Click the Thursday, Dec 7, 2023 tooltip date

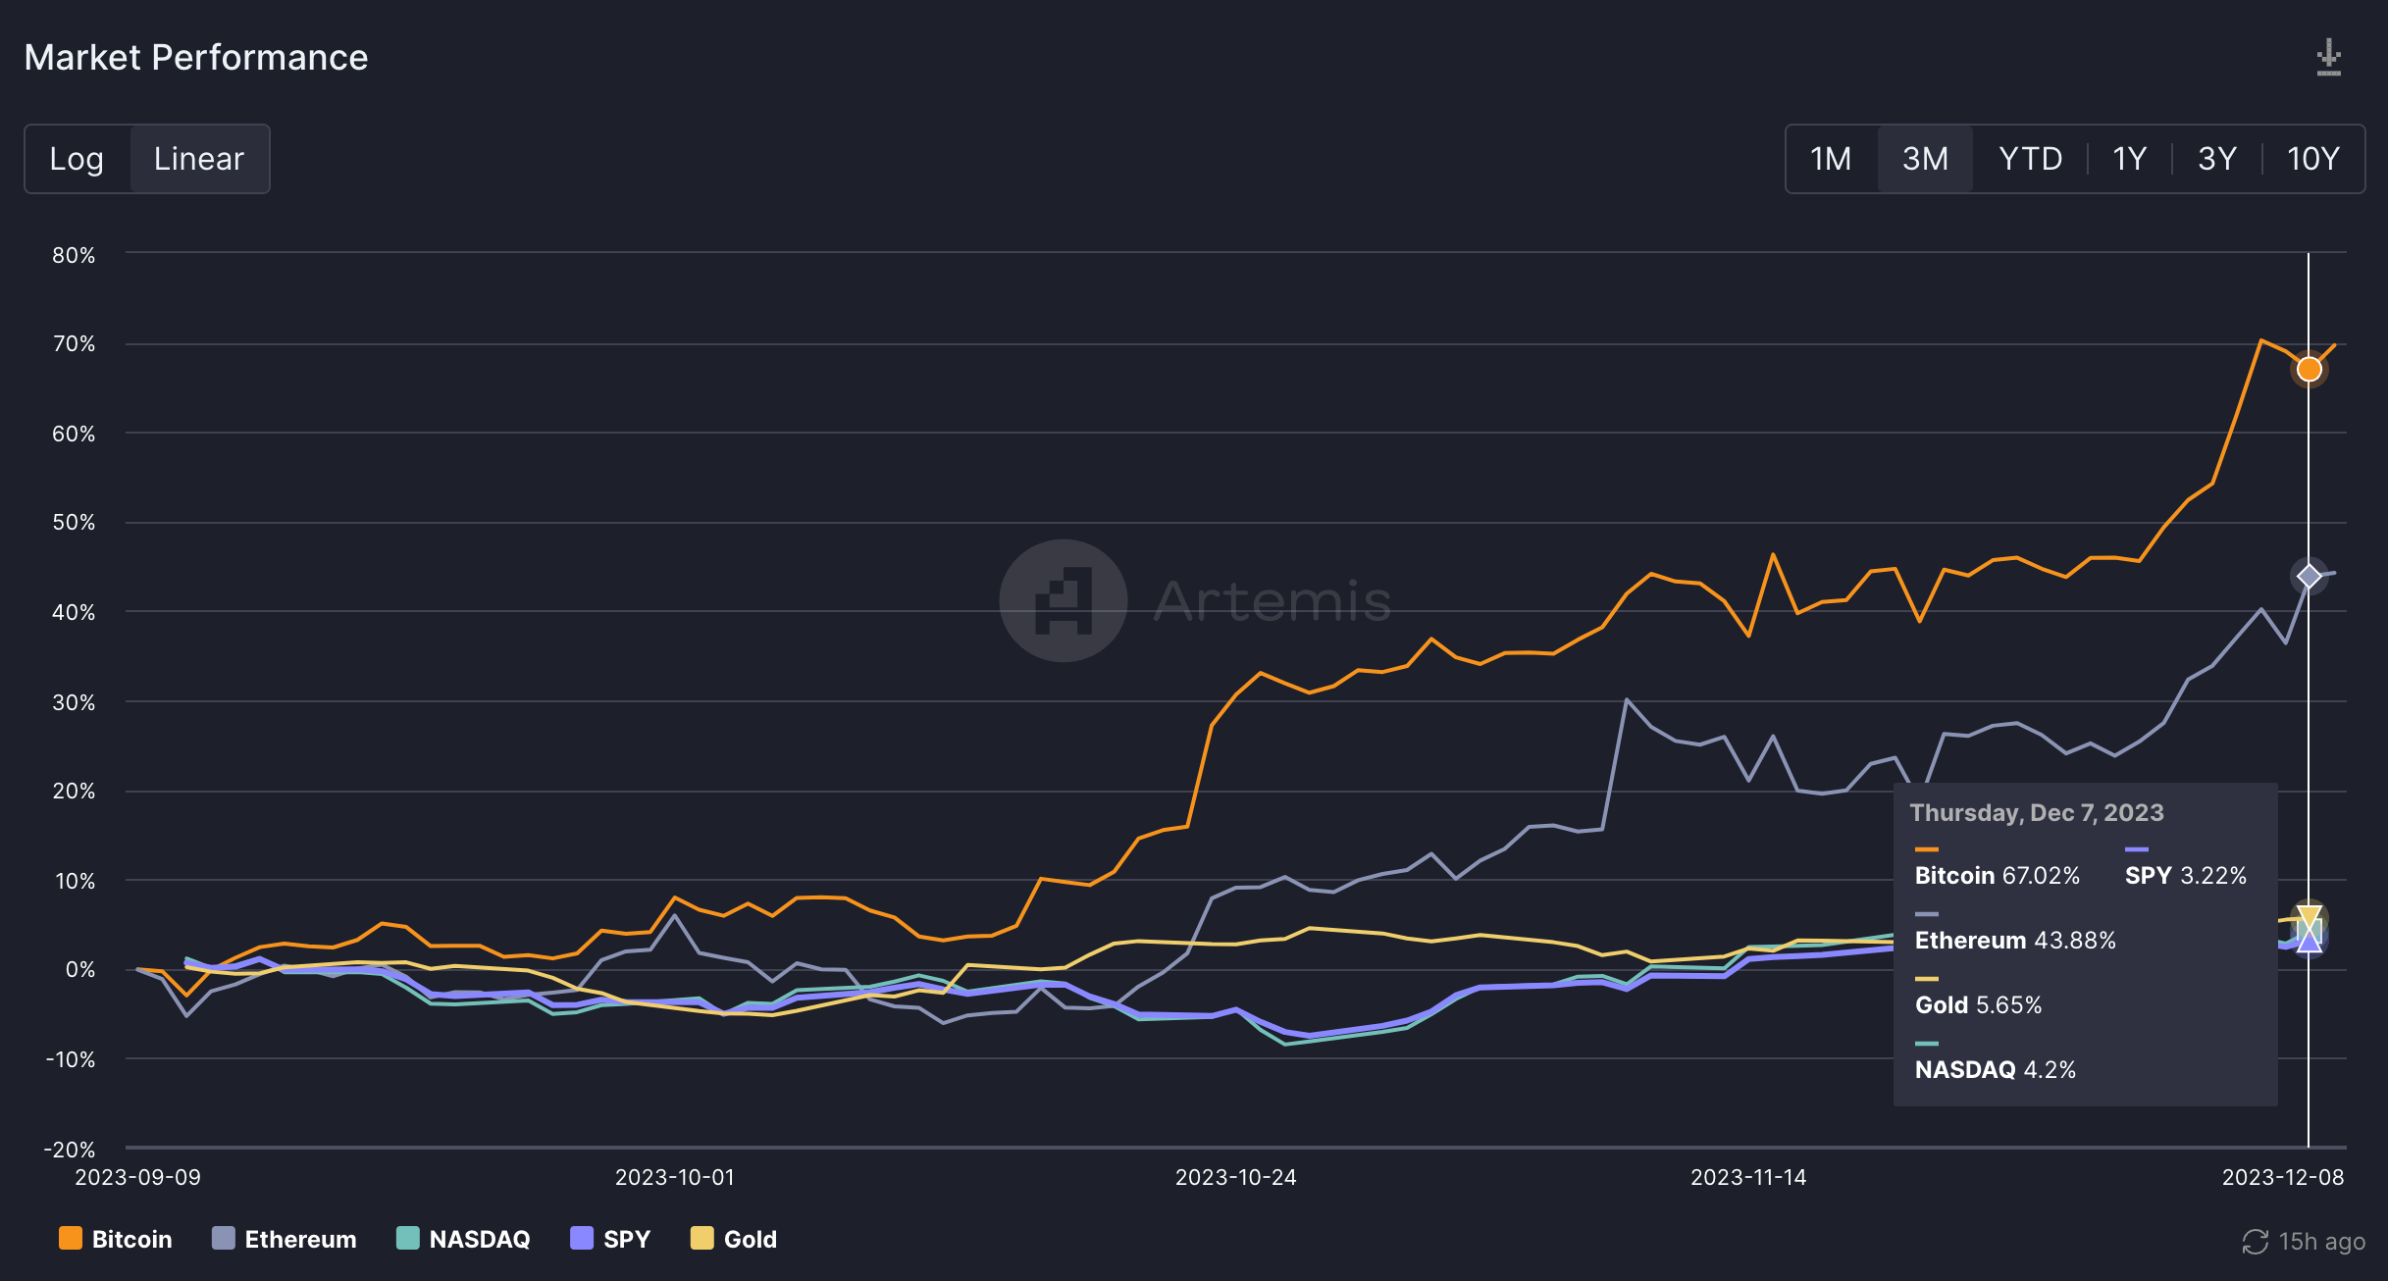pyautogui.click(x=2037, y=812)
